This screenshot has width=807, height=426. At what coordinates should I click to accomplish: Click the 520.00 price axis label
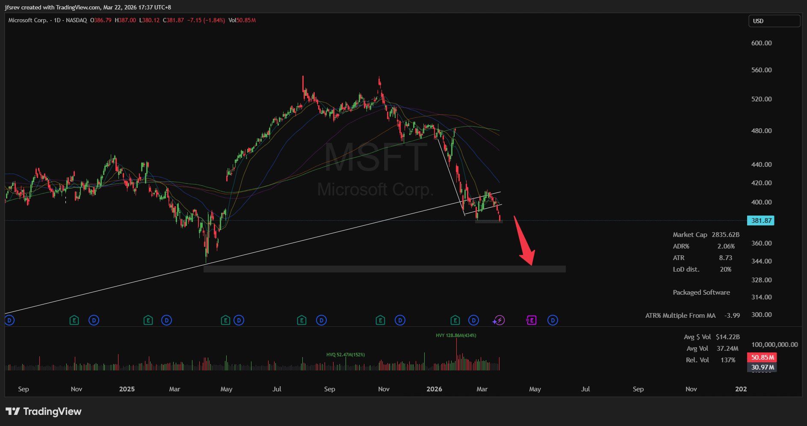point(762,99)
